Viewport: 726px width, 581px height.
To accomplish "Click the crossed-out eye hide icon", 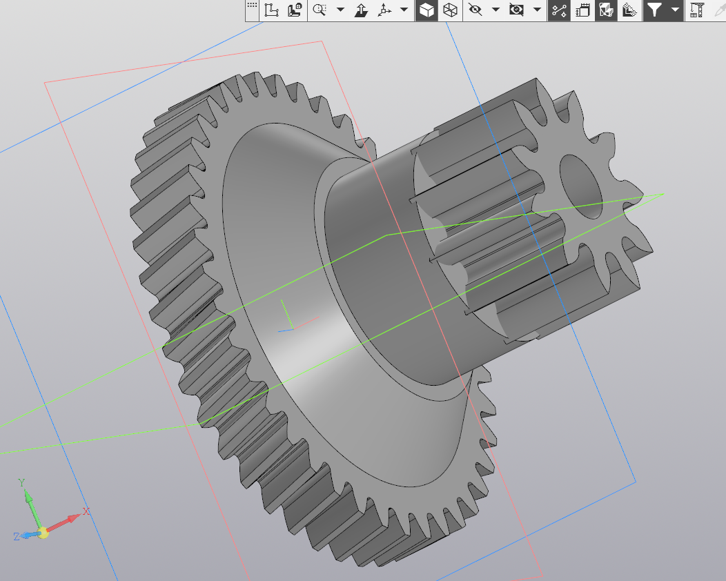I will click(x=474, y=10).
